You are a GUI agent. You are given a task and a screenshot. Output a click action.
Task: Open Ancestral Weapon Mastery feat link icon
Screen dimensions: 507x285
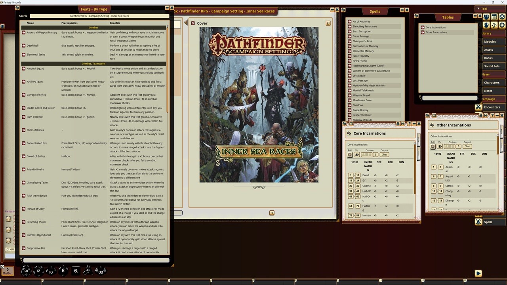click(x=24, y=32)
